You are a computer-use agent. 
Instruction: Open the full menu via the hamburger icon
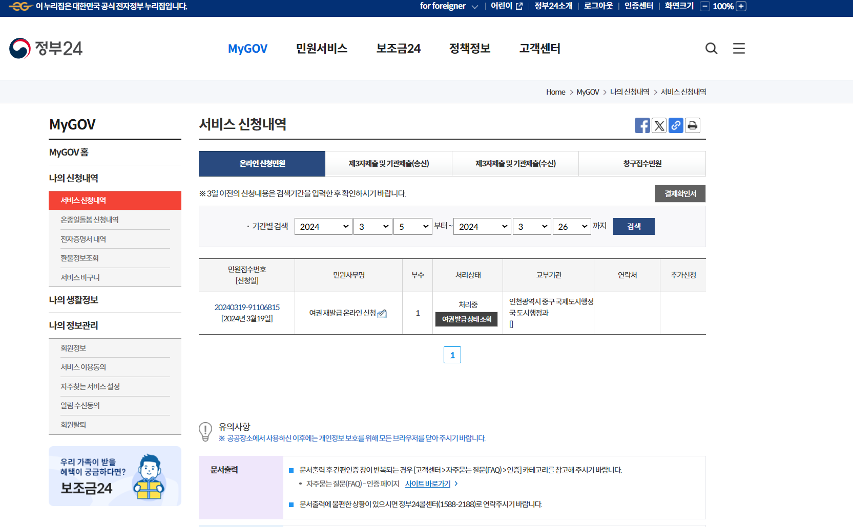click(x=738, y=48)
